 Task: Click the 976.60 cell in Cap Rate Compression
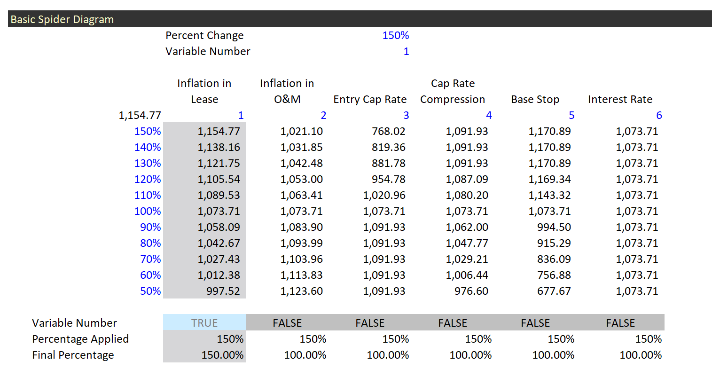pyautogui.click(x=471, y=291)
